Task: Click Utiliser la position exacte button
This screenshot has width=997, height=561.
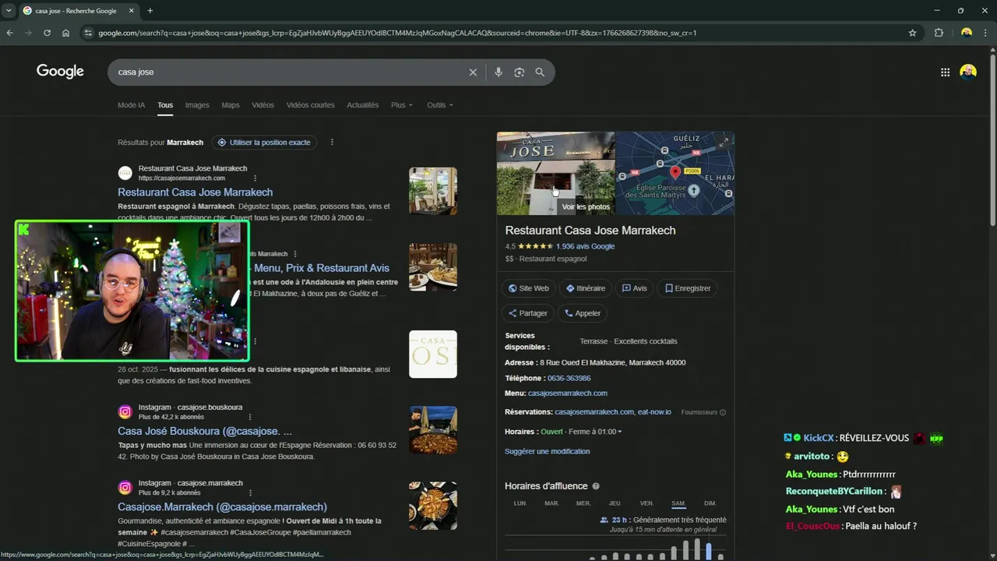Action: [x=265, y=143]
